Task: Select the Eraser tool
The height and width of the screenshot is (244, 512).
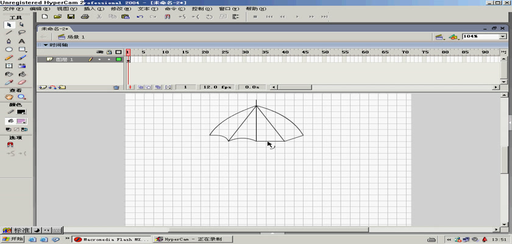Action: tap(21, 82)
